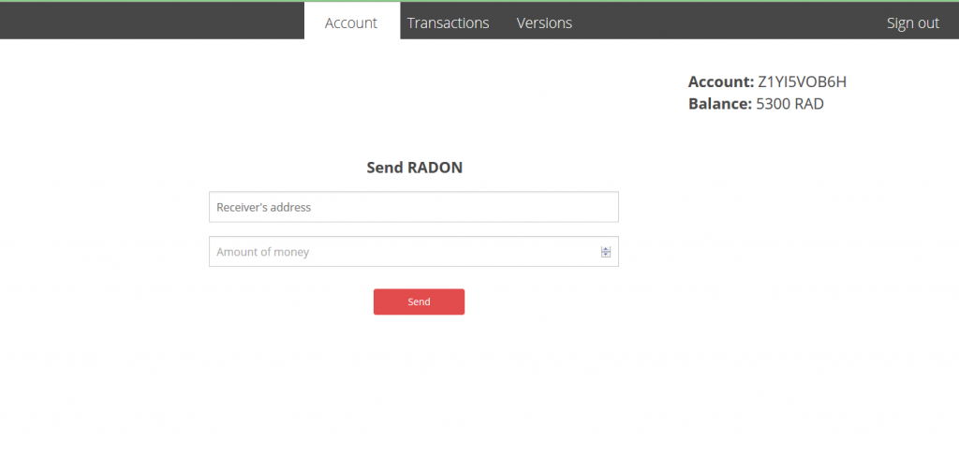
Task: Click nav bar gap between Versions and Sign out
Action: click(x=730, y=22)
